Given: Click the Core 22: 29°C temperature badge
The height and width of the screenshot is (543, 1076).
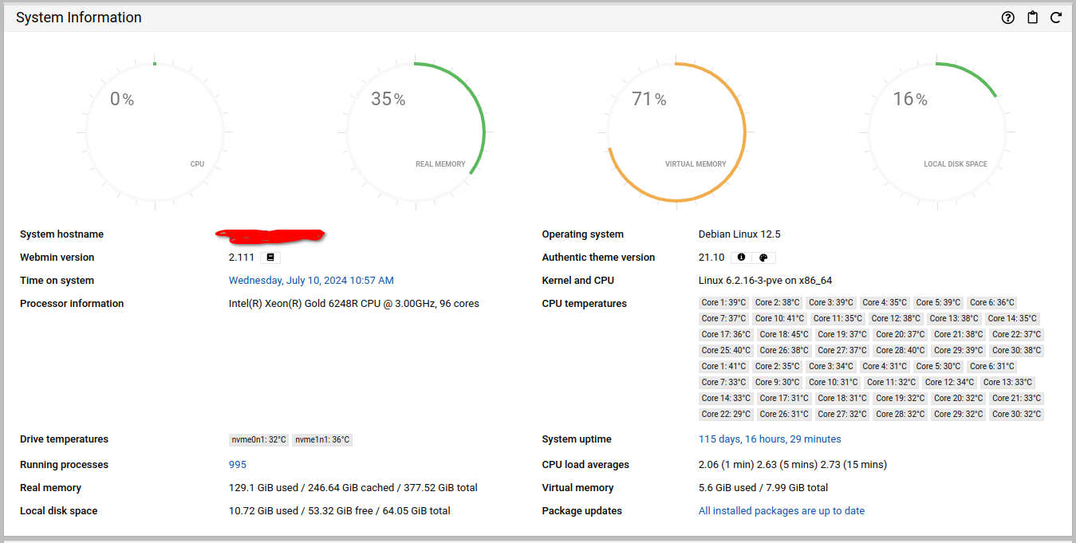Looking at the screenshot, I should pyautogui.click(x=726, y=415).
